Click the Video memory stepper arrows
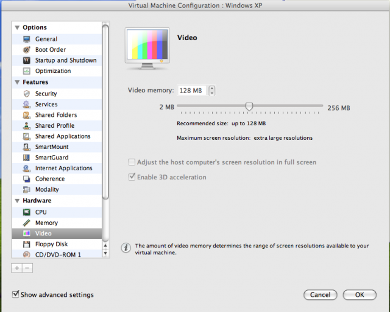390x312 pixels. (211, 91)
